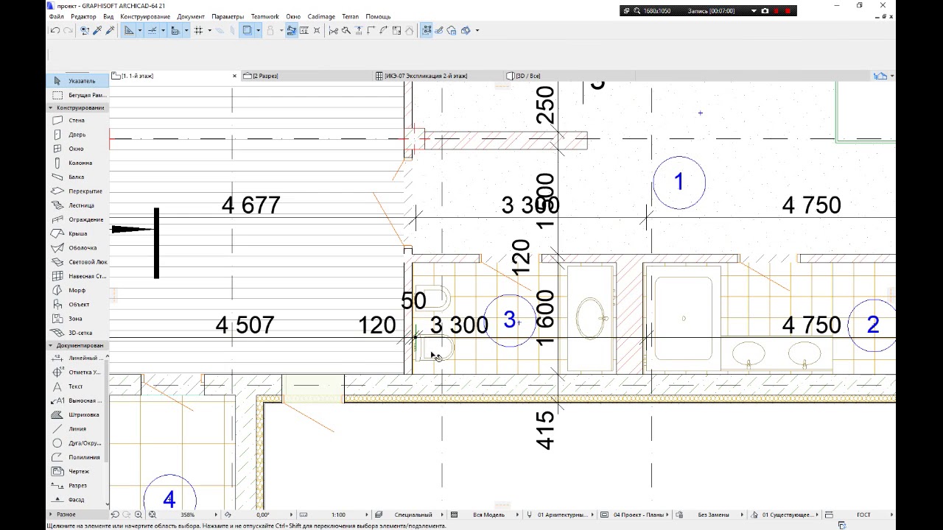943x530 pixels.
Task: Select the Дуга/Окружность arc tool
Action: [77, 443]
